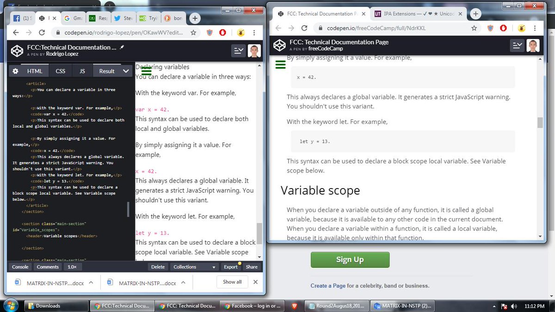555x312 pixels.
Task: Click HTML editor scrollbar thumb
Action: tap(129, 209)
